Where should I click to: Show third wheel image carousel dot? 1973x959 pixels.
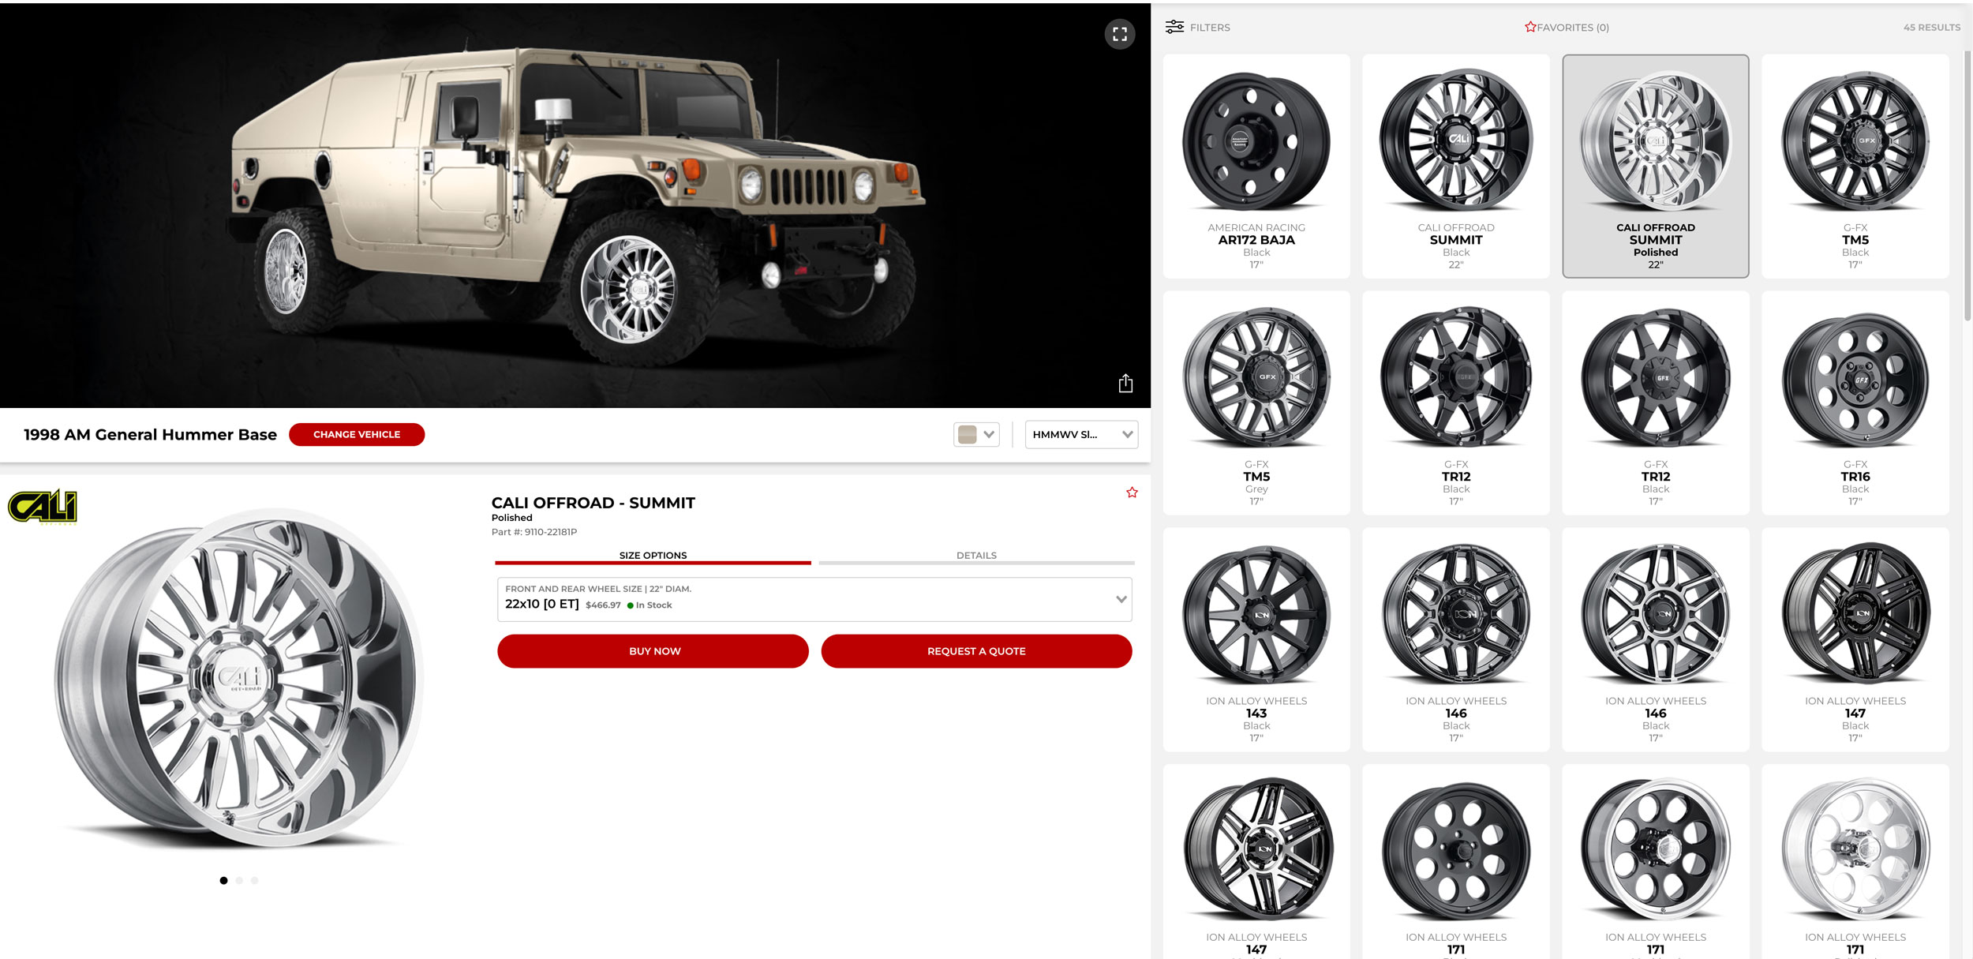[x=254, y=881]
